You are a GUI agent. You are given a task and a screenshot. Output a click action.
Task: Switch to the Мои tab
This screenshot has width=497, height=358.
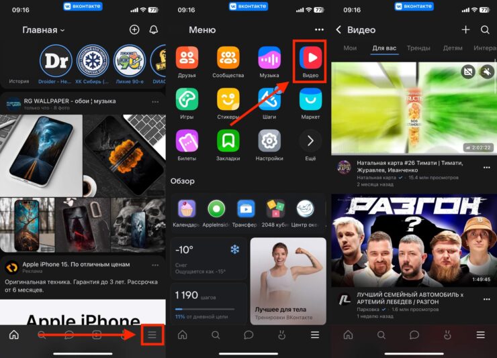point(350,48)
